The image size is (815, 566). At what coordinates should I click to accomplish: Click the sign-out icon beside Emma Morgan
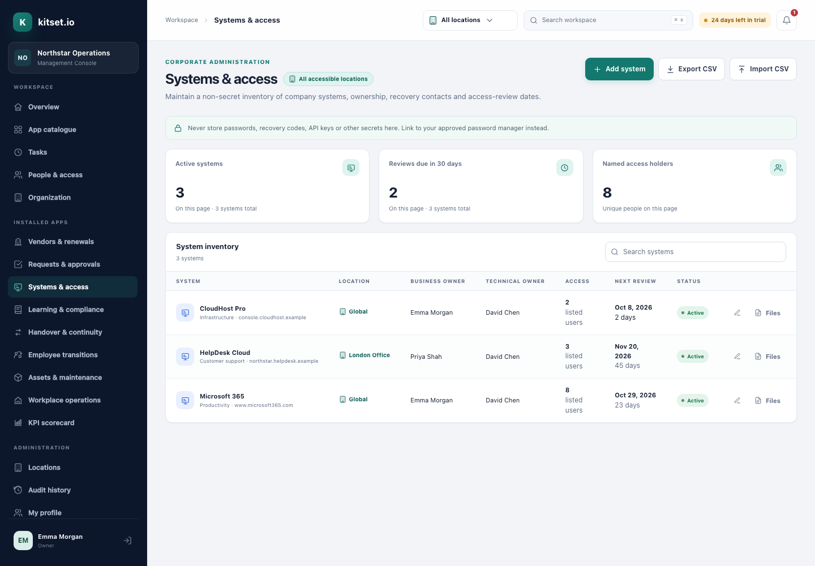coord(128,541)
